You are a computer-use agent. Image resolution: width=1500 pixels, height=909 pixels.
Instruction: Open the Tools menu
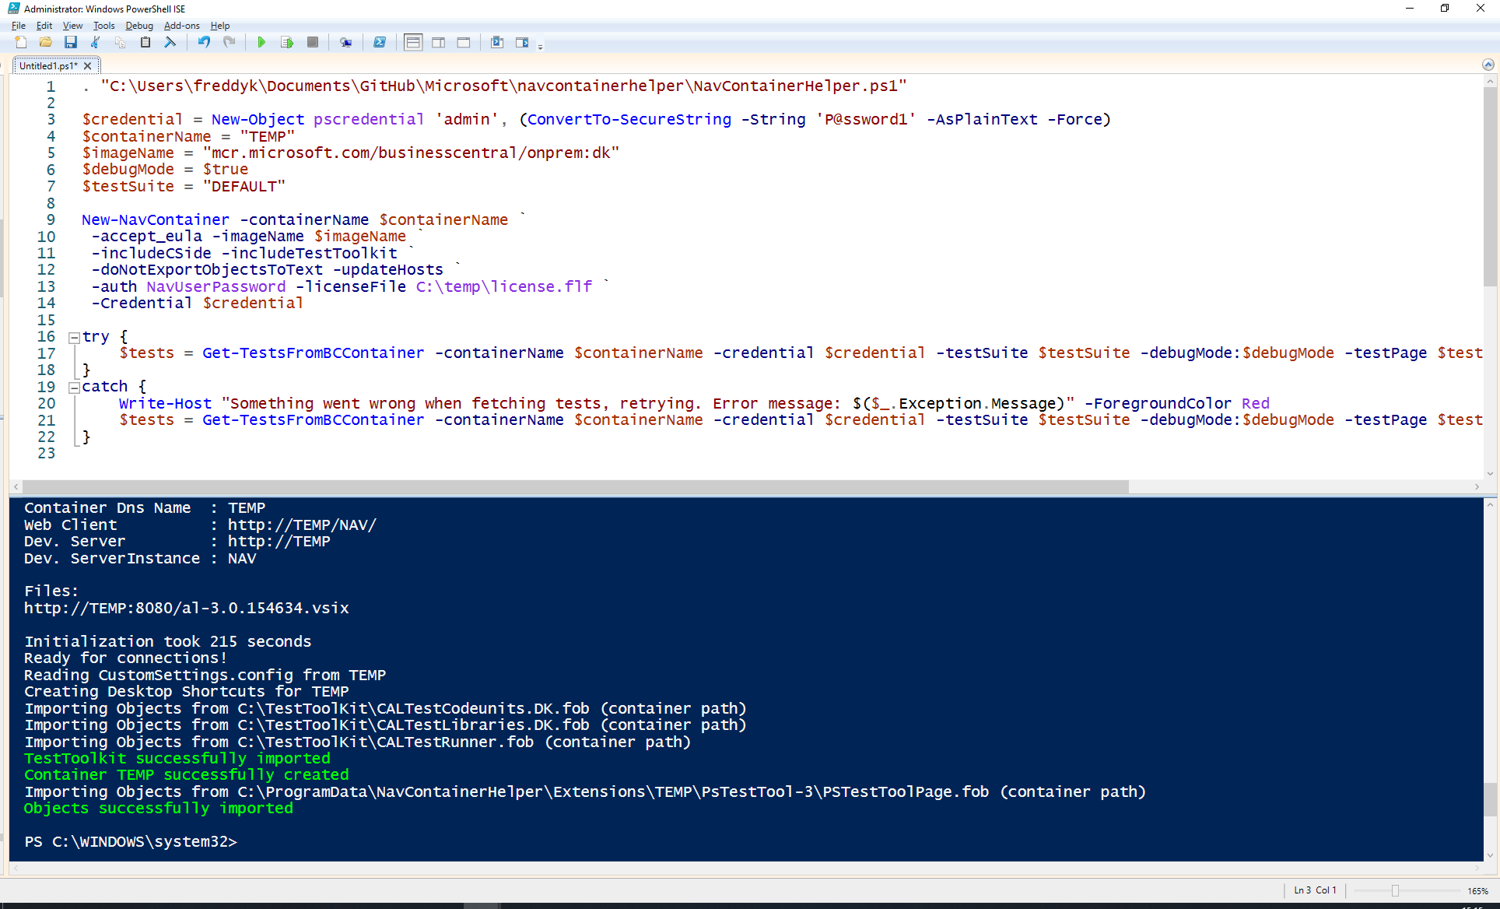103,26
